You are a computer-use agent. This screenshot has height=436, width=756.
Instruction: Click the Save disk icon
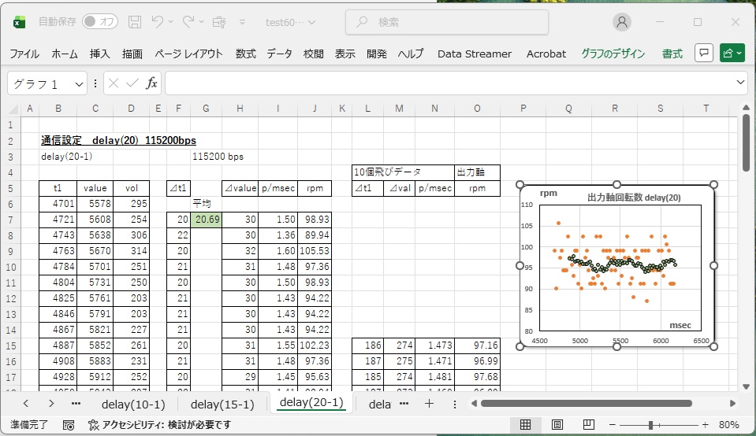135,22
